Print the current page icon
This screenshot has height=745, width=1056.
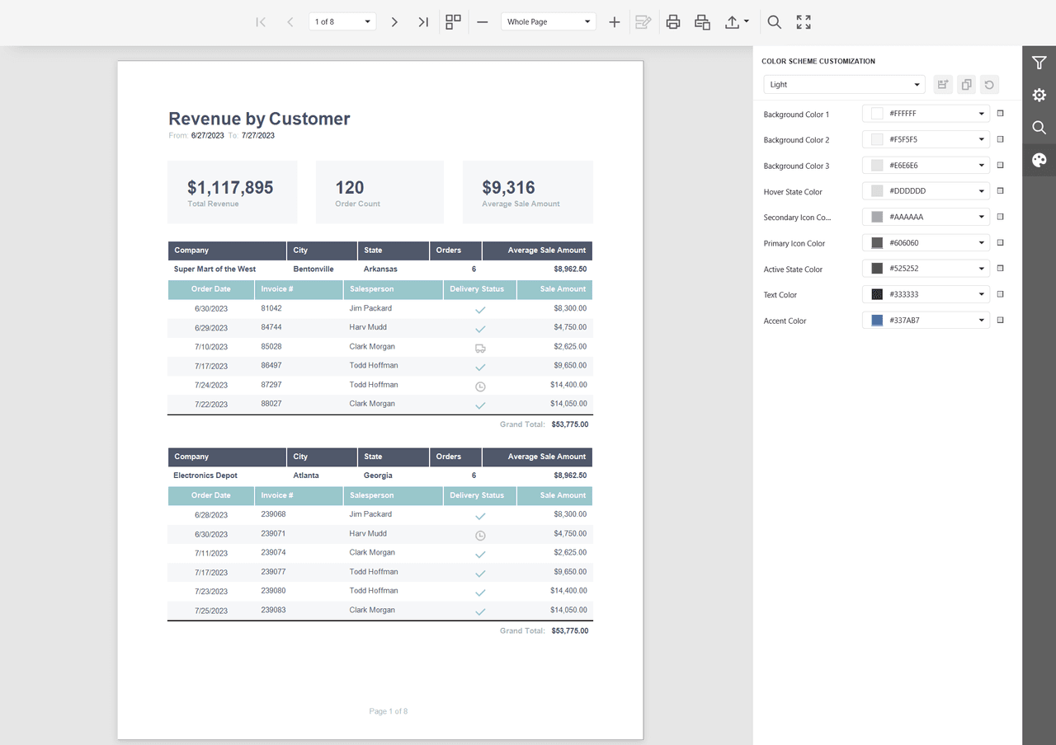point(702,22)
